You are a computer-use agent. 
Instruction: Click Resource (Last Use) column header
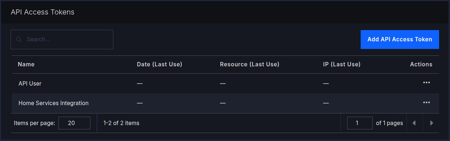pyautogui.click(x=250, y=64)
